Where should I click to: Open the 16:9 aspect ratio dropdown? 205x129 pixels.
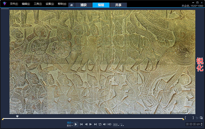(116, 125)
